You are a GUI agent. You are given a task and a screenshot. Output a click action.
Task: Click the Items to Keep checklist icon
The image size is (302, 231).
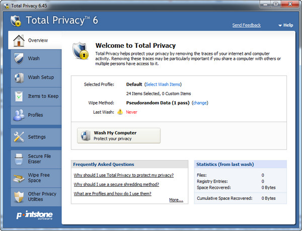[x=19, y=96]
